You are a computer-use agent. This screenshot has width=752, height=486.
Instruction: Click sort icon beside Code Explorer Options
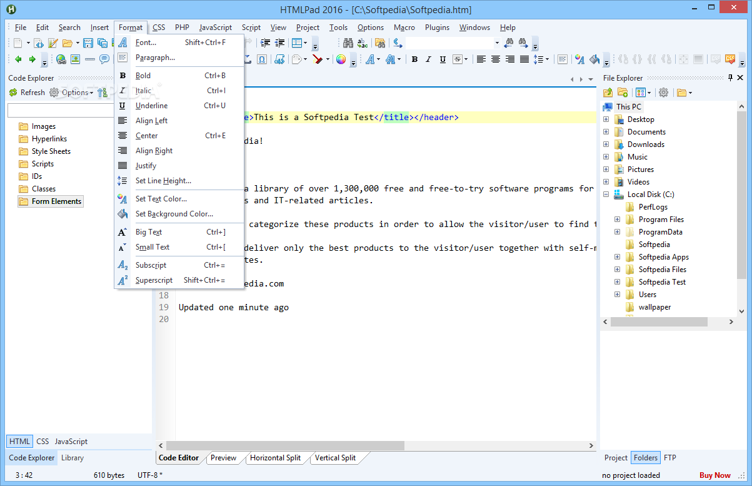103,93
